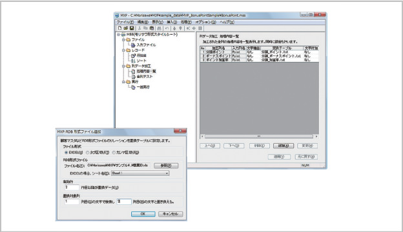Select the カンマ区切り radio button
The image size is (403, 232).
pos(114,153)
